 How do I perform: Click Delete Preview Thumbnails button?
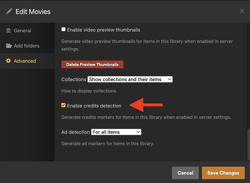pos(92,65)
